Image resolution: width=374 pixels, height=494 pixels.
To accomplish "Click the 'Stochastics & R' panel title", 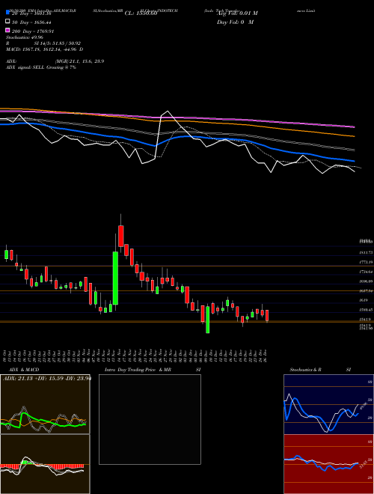I will click(x=305, y=370).
